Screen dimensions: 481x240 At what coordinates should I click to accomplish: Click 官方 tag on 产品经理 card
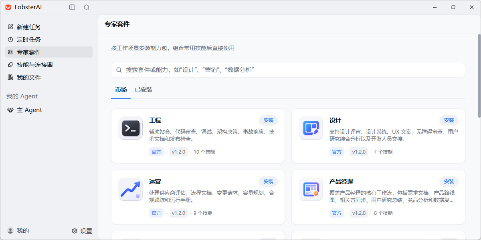(x=337, y=213)
